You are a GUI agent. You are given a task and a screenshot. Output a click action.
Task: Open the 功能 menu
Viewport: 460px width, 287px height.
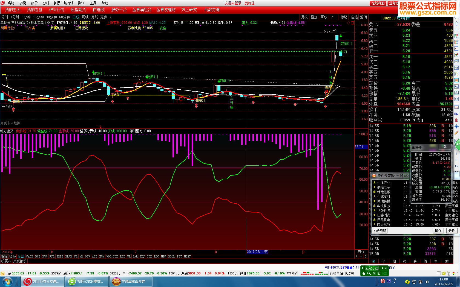pyautogui.click(x=22, y=3)
